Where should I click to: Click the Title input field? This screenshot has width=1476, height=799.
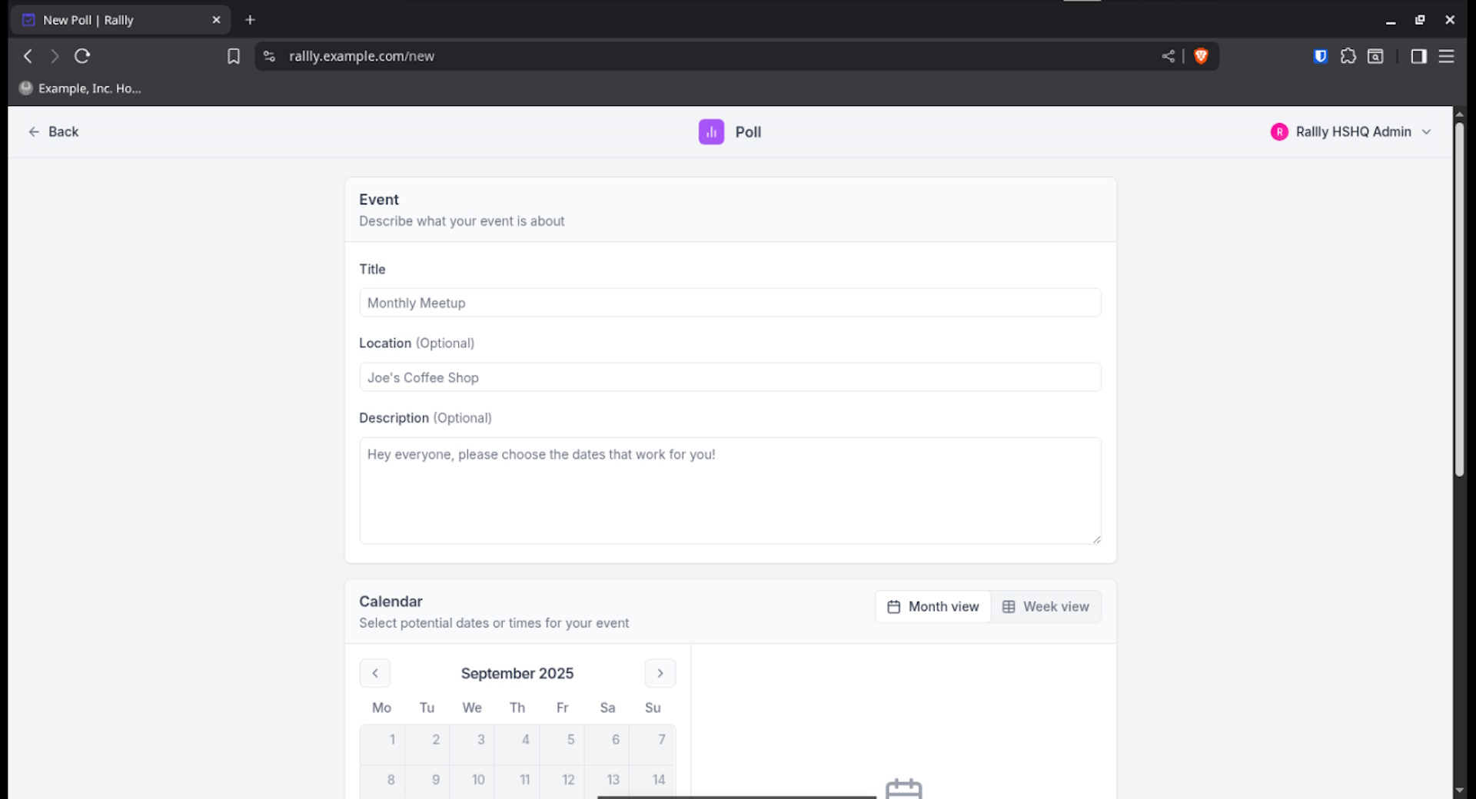(x=730, y=303)
